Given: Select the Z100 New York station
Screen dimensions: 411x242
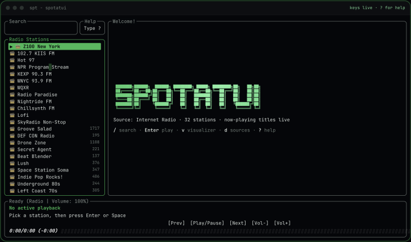Looking at the screenshot, I should tap(55, 47).
